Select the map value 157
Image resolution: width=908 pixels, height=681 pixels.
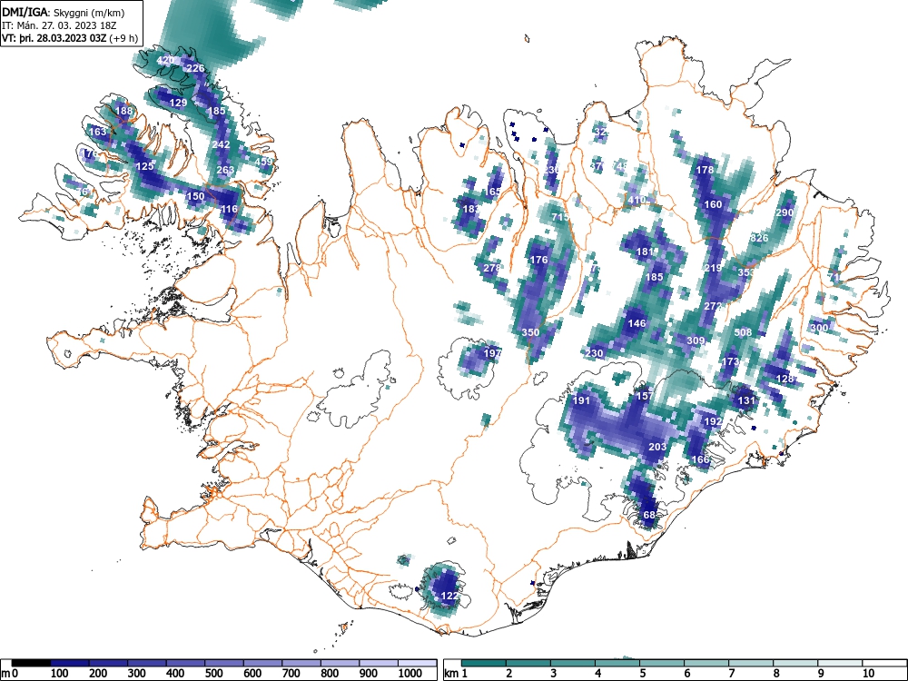[645, 396]
